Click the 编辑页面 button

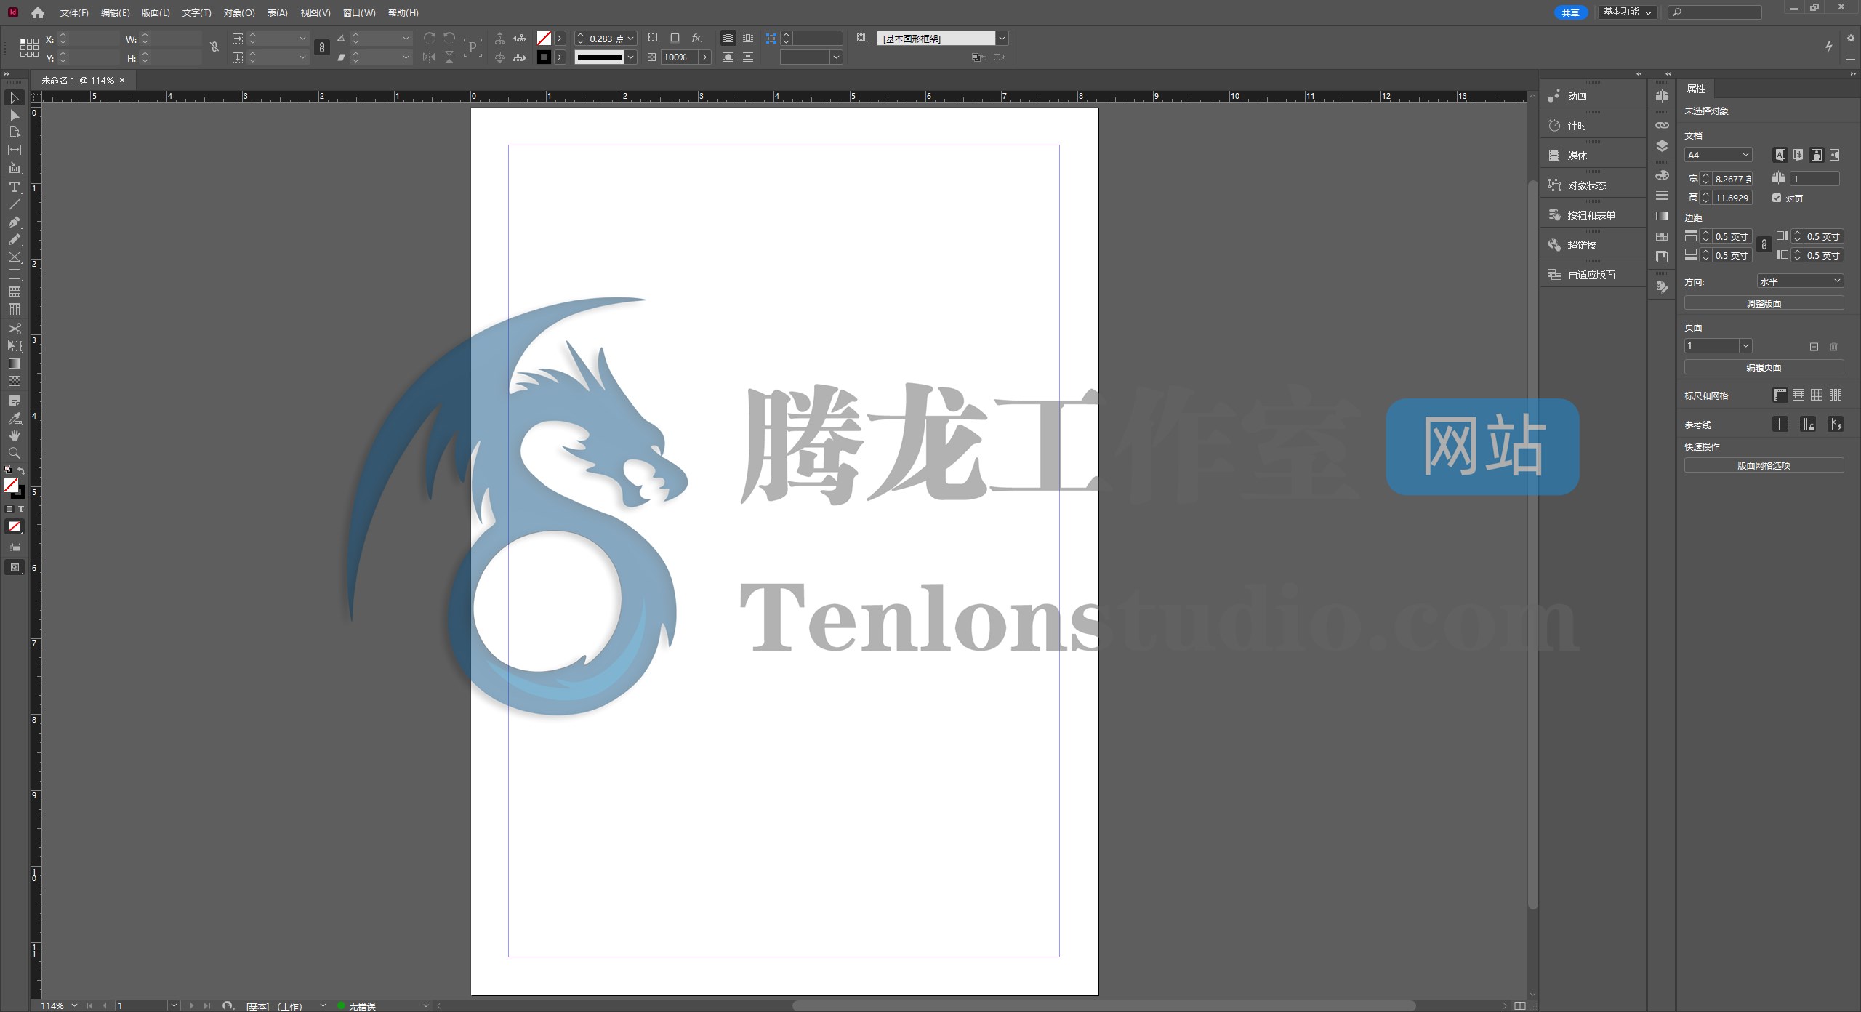(1764, 367)
